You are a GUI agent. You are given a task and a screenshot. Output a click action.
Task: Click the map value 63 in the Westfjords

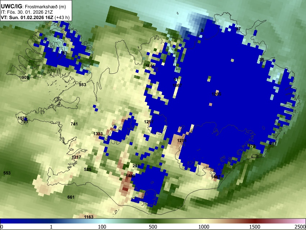click(x=65, y=53)
